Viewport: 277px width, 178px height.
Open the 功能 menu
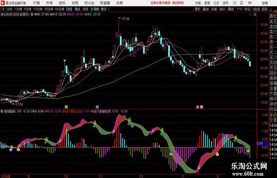pyautogui.click(x=198, y=3)
